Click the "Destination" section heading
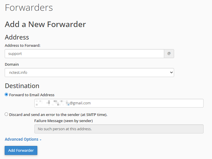212x159 pixels. tap(22, 86)
